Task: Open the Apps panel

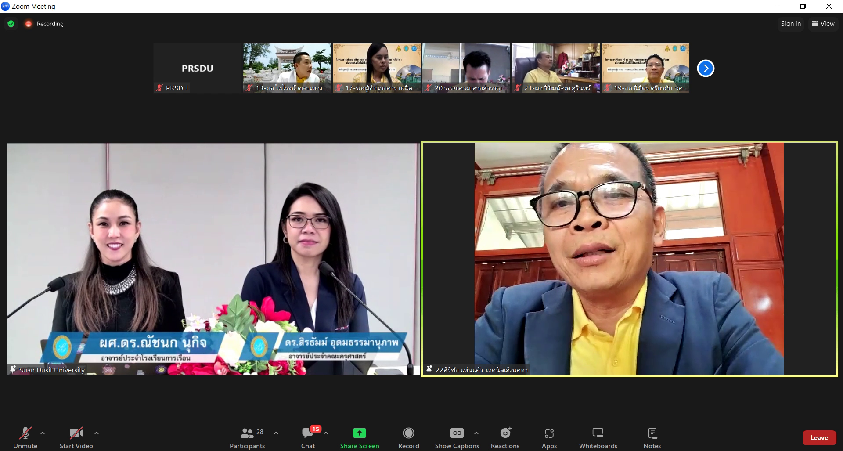Action: (x=549, y=438)
